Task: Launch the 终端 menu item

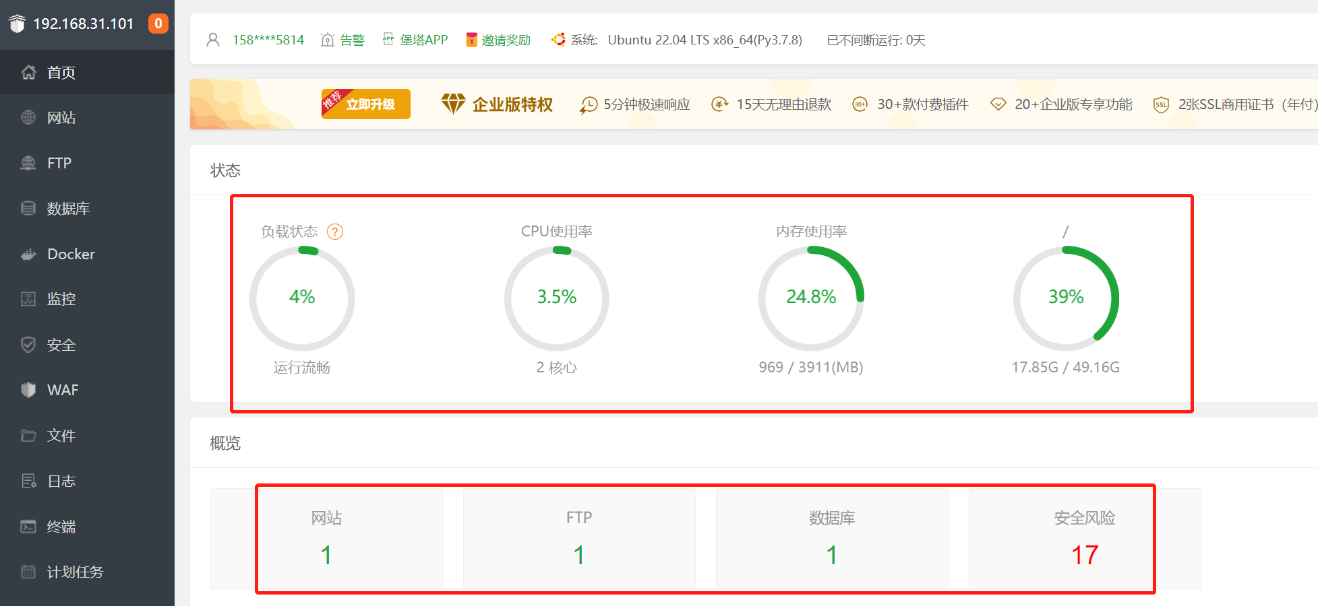Action: (x=87, y=527)
